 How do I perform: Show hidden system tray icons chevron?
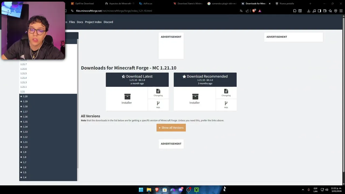303,190
